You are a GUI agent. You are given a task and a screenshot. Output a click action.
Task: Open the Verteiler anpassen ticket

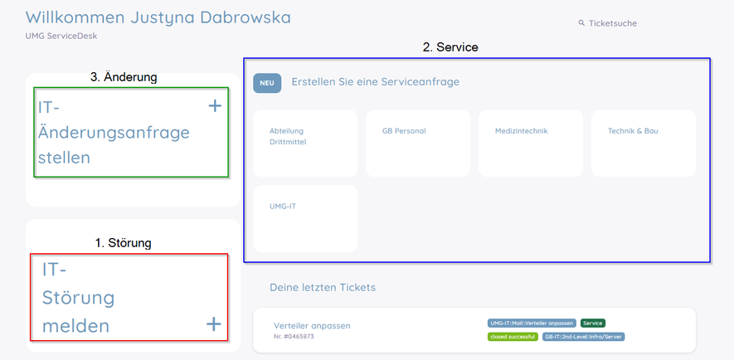312,325
